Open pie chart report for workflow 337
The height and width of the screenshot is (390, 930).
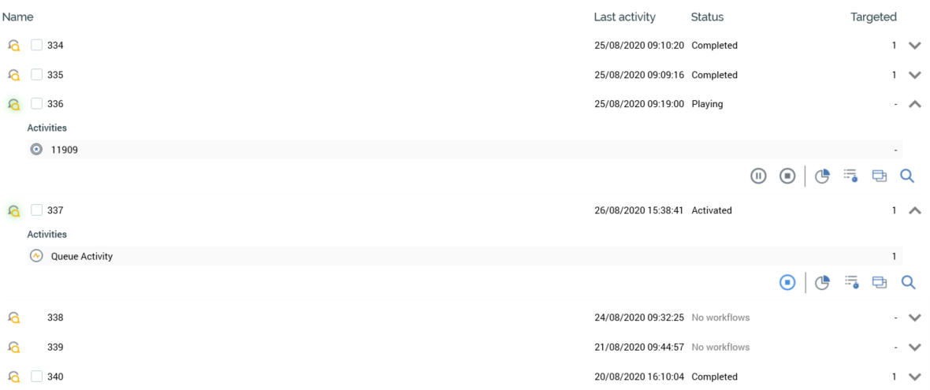point(822,283)
